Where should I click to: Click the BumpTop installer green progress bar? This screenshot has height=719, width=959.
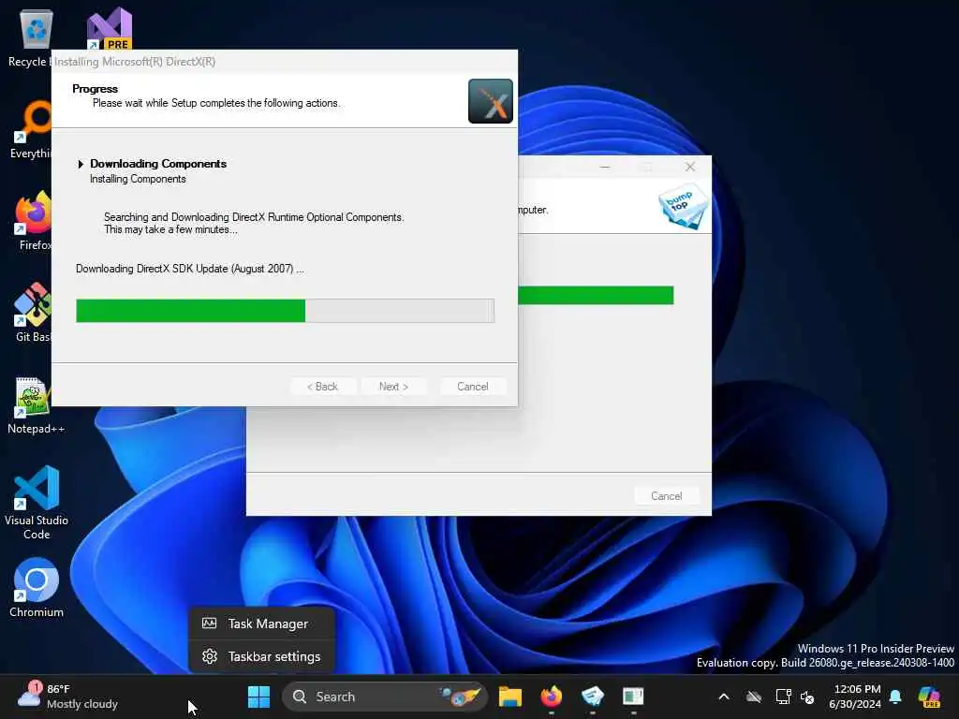[x=596, y=295]
